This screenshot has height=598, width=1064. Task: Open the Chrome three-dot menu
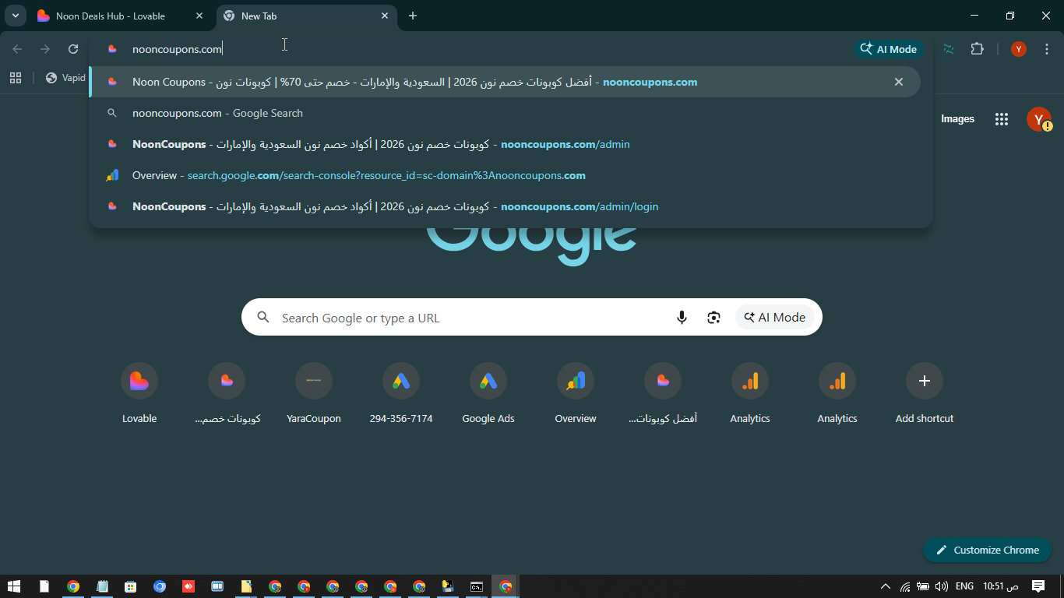click(1046, 49)
